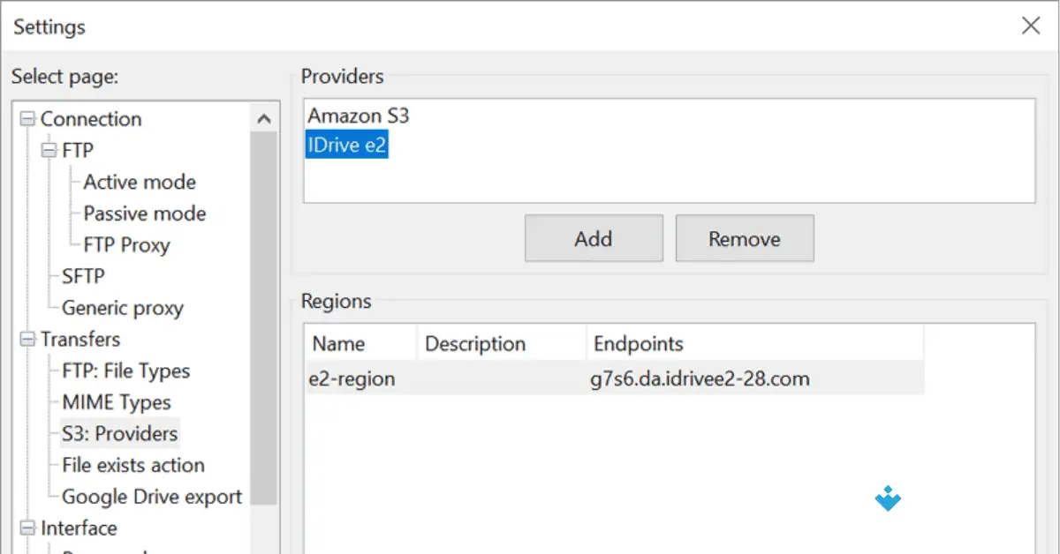Select FTP: File Types page

(125, 371)
